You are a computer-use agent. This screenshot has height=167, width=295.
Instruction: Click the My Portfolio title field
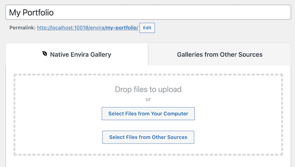[148, 12]
